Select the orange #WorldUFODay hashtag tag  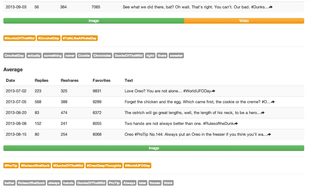(137, 165)
